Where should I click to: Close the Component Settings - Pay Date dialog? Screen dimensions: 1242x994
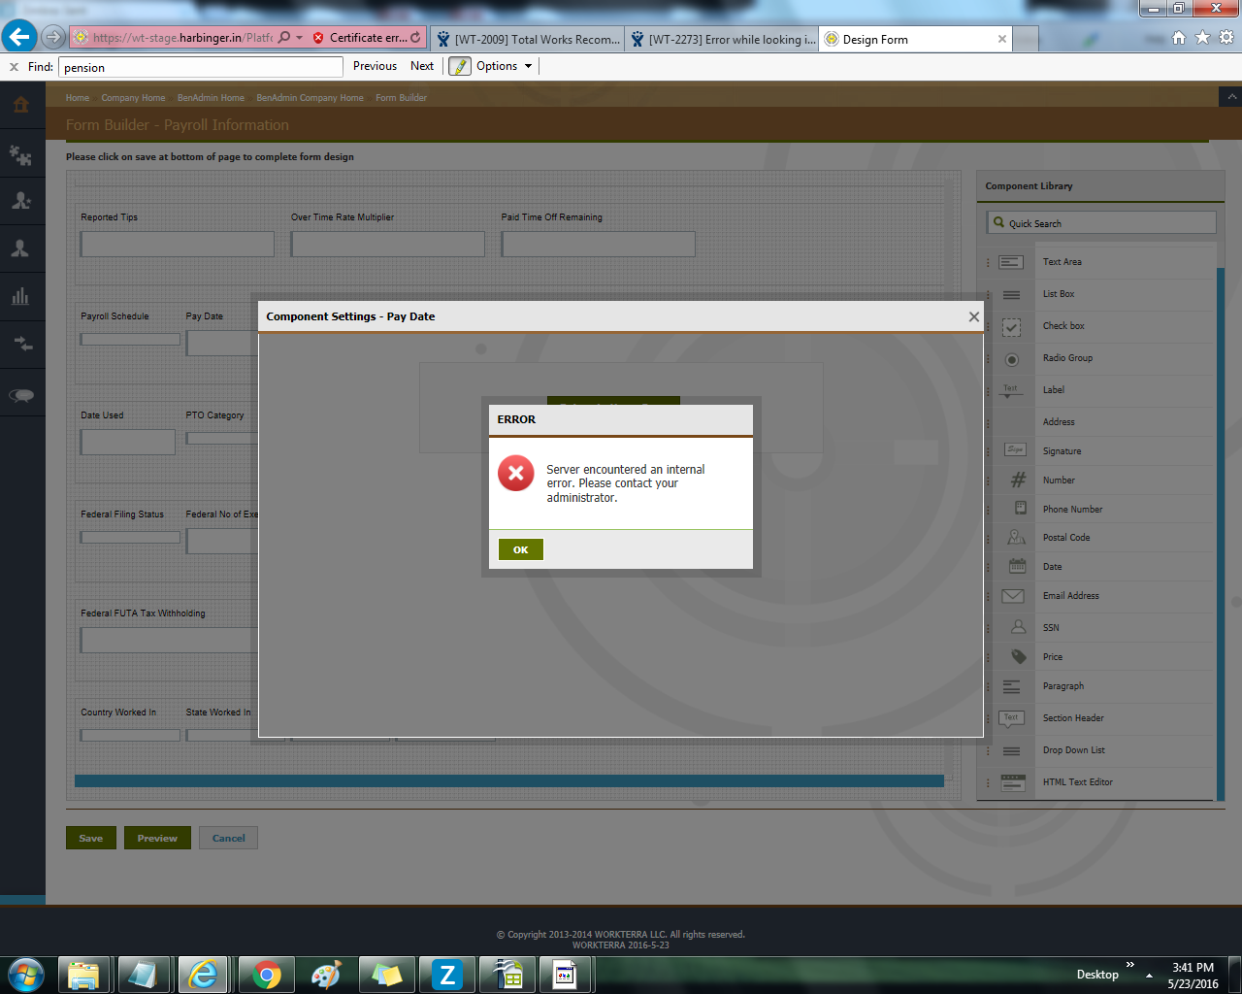(973, 316)
